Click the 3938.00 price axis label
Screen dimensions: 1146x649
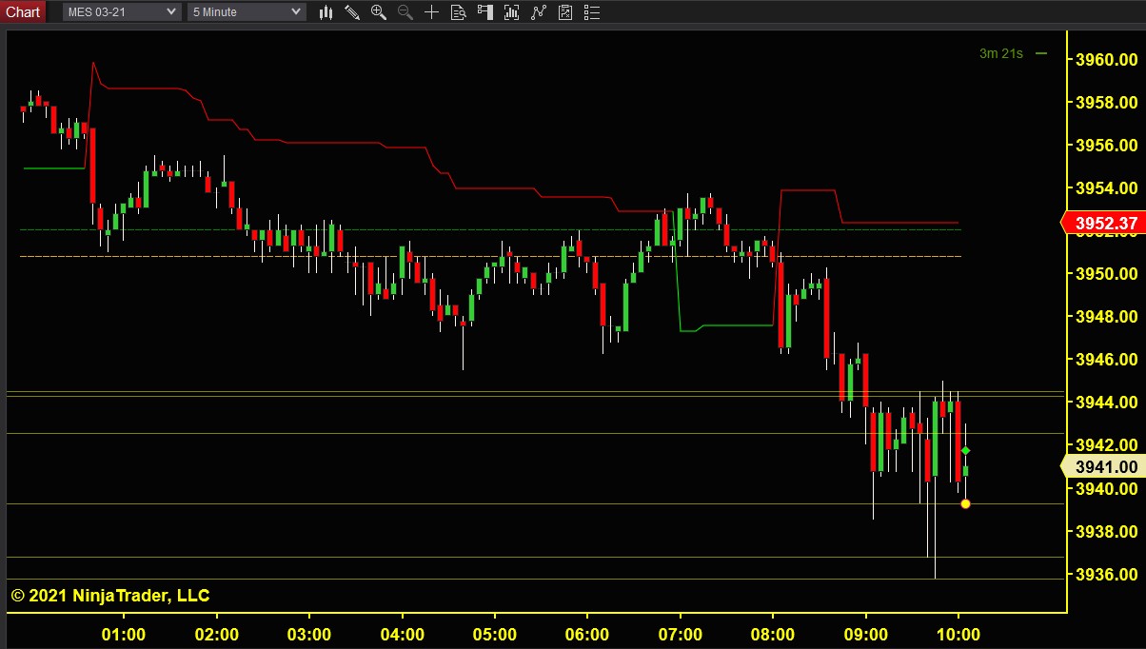[1106, 532]
